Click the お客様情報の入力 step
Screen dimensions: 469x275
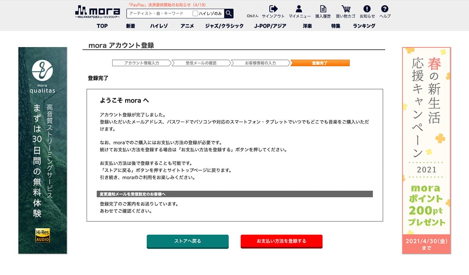click(x=260, y=63)
